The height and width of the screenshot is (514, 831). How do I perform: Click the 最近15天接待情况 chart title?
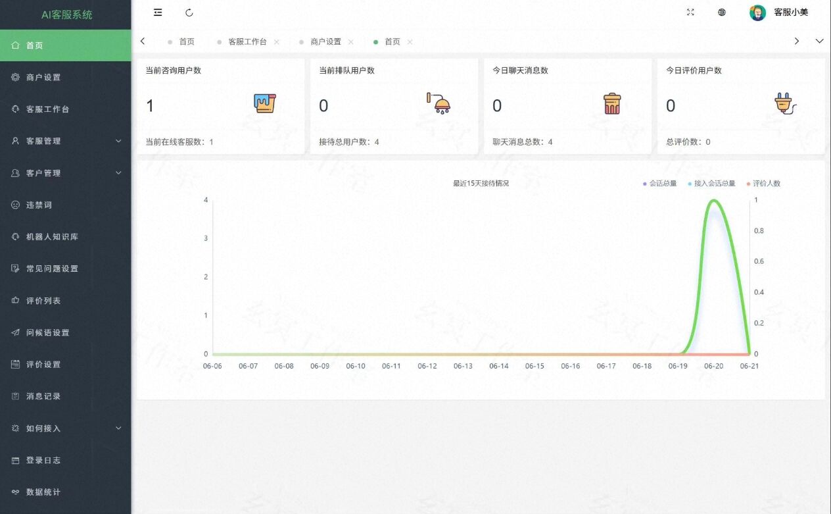481,184
